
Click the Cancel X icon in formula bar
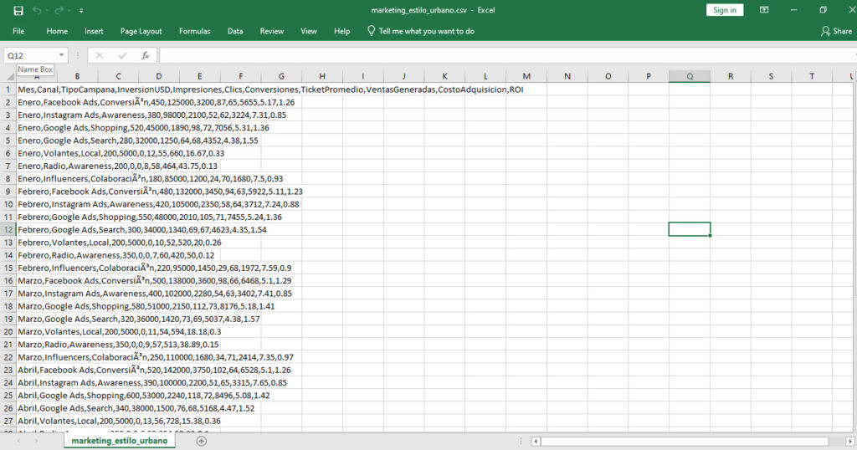tap(99, 55)
